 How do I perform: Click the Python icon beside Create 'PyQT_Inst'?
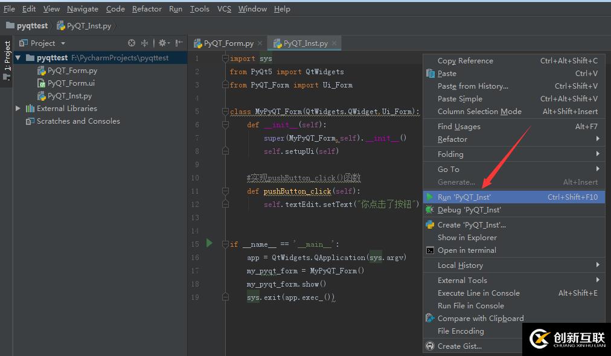(430, 224)
